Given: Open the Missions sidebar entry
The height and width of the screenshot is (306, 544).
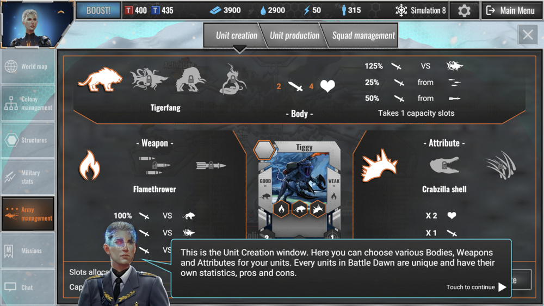Looking at the screenshot, I should [x=28, y=251].
